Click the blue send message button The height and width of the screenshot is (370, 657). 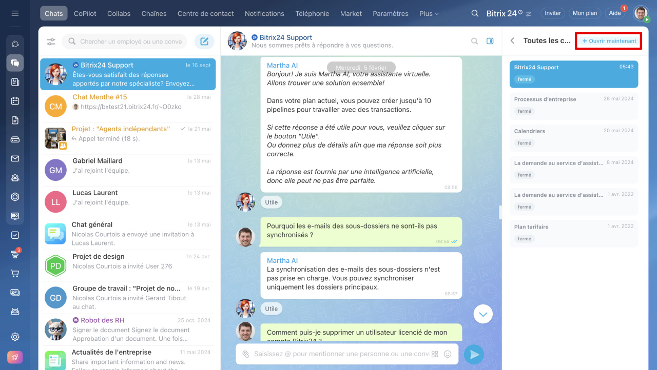click(x=474, y=354)
